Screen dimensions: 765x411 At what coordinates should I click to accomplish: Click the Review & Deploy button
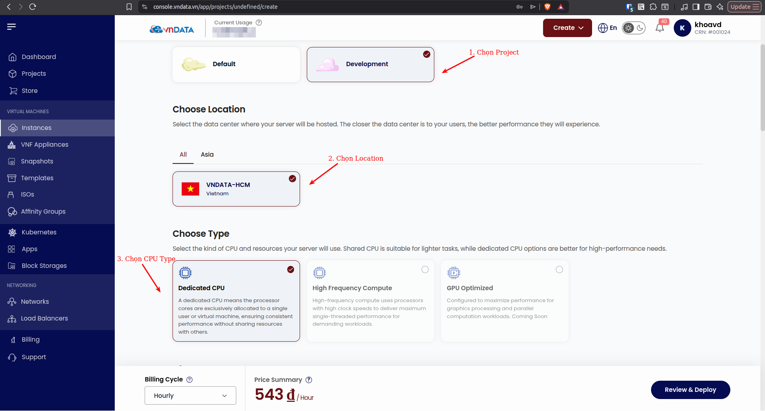[x=690, y=390]
